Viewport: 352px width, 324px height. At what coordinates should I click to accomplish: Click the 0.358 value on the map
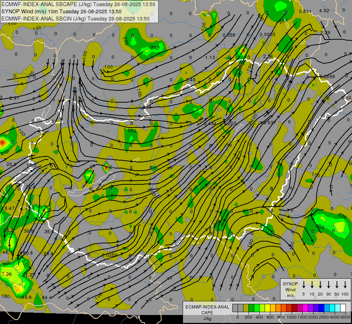coord(229,35)
